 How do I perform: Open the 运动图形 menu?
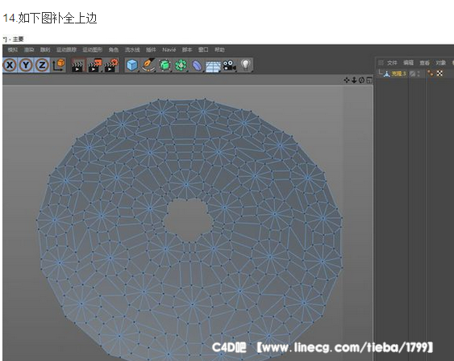click(93, 50)
